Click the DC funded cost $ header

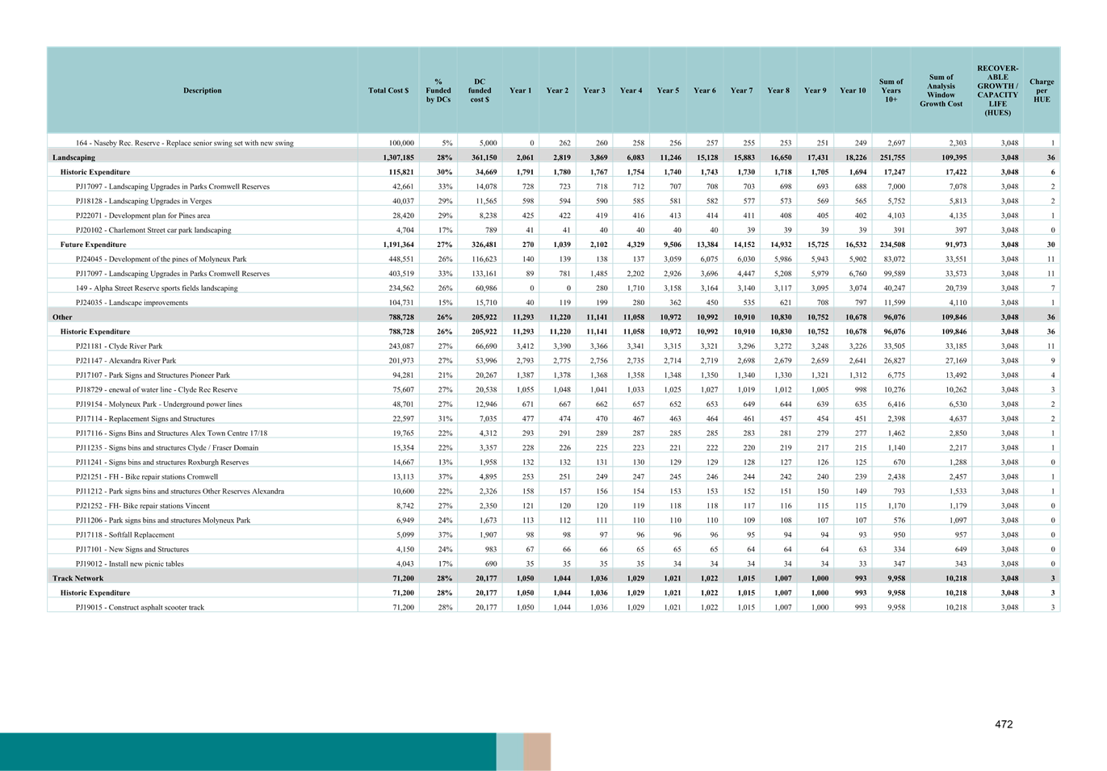coord(479,90)
